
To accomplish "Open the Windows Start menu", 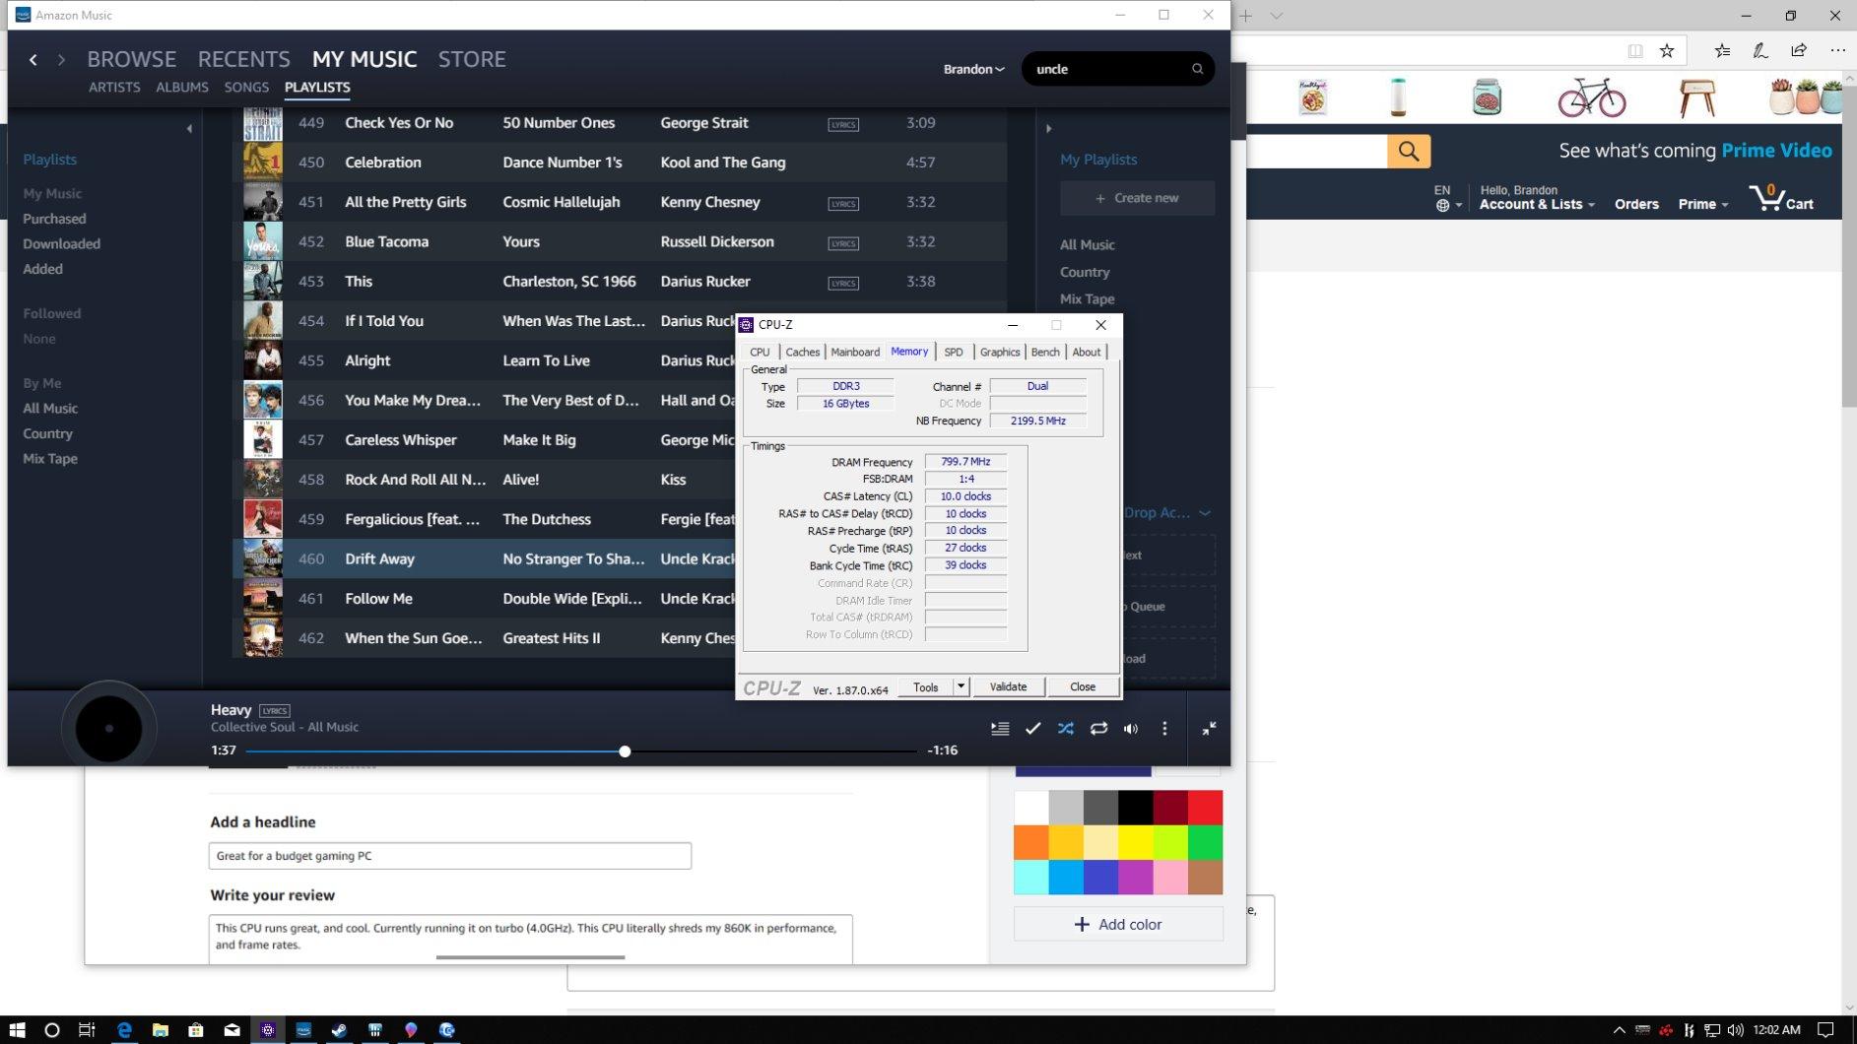I will (x=17, y=1030).
